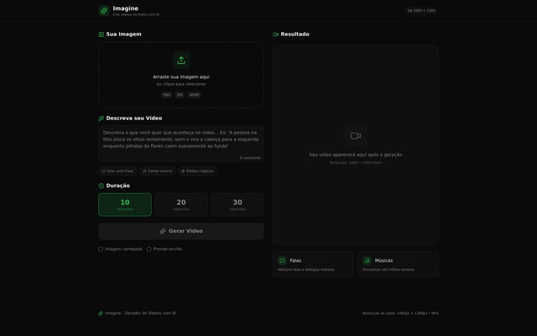Click the image upload drop zone
The width and height of the screenshot is (537, 336).
(181, 75)
